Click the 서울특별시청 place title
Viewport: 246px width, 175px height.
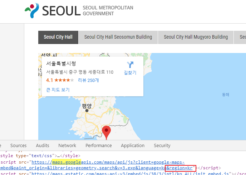click(61, 63)
